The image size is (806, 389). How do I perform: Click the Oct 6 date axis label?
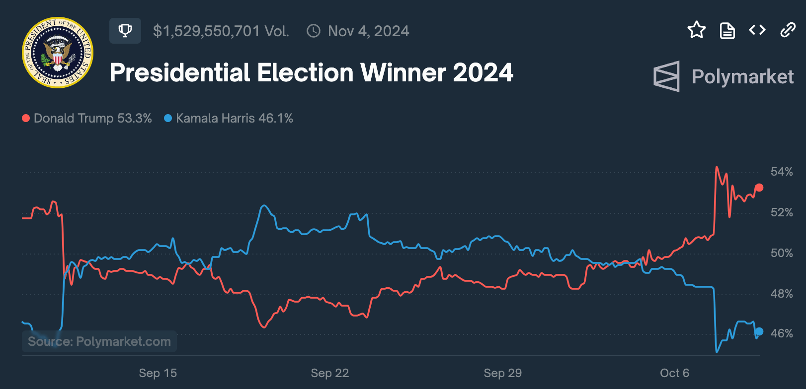(674, 373)
